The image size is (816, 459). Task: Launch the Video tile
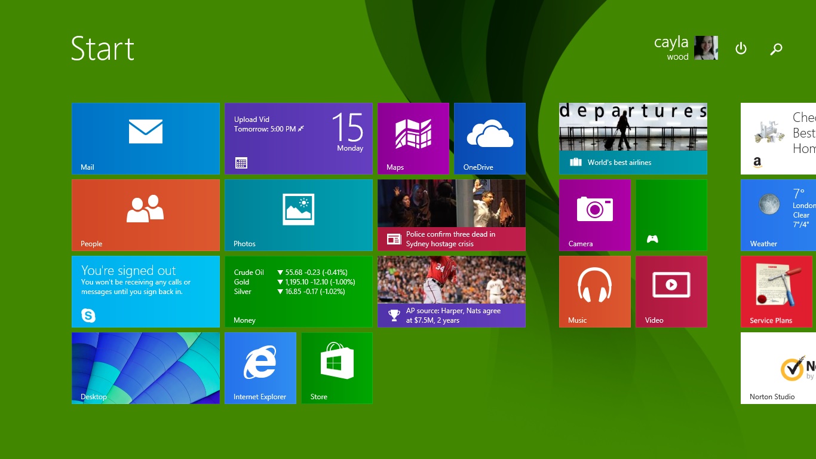pos(671,292)
